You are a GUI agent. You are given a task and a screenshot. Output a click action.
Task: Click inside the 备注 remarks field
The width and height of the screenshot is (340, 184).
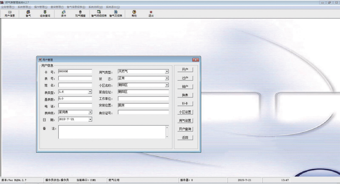point(111,131)
